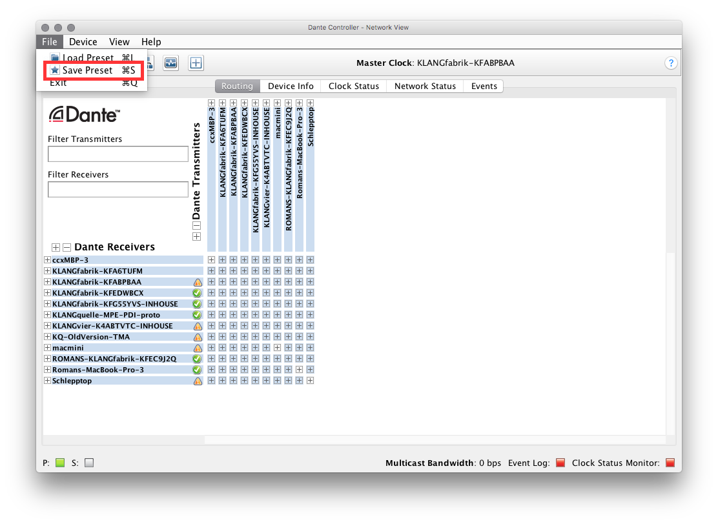Expand the ccxMBP-3 receiver row
Screen dimensions: 718x524
pos(47,259)
